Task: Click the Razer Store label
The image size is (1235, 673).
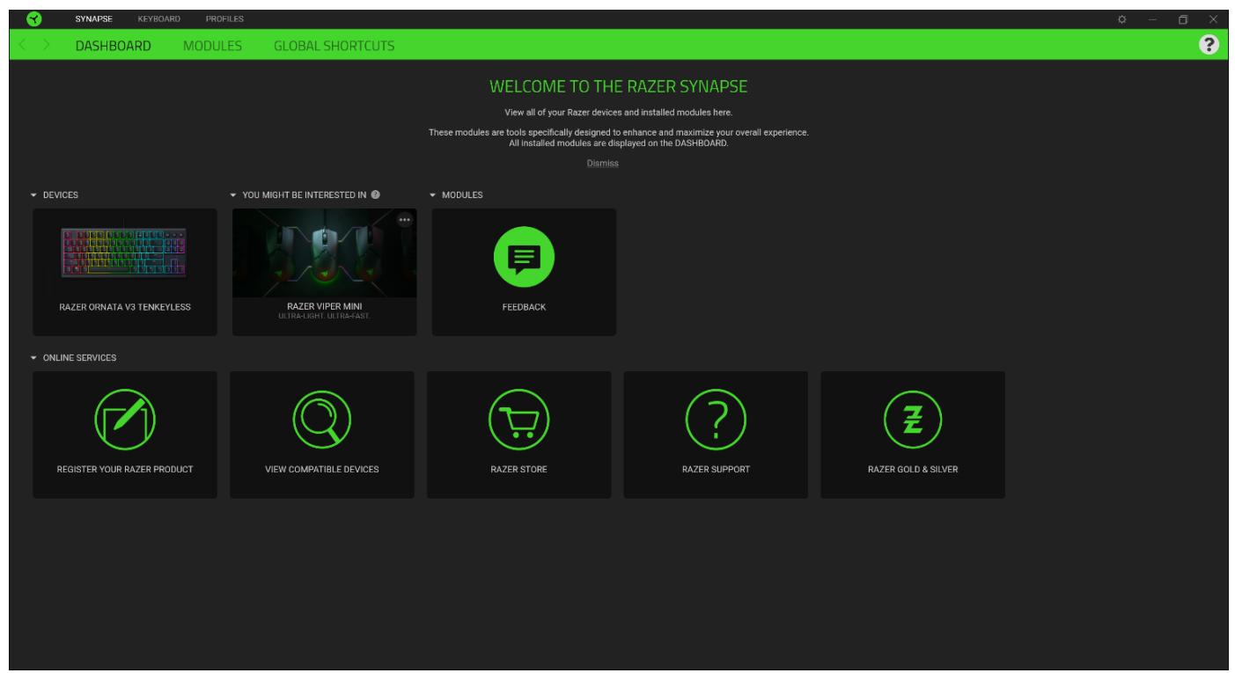Action: point(518,469)
